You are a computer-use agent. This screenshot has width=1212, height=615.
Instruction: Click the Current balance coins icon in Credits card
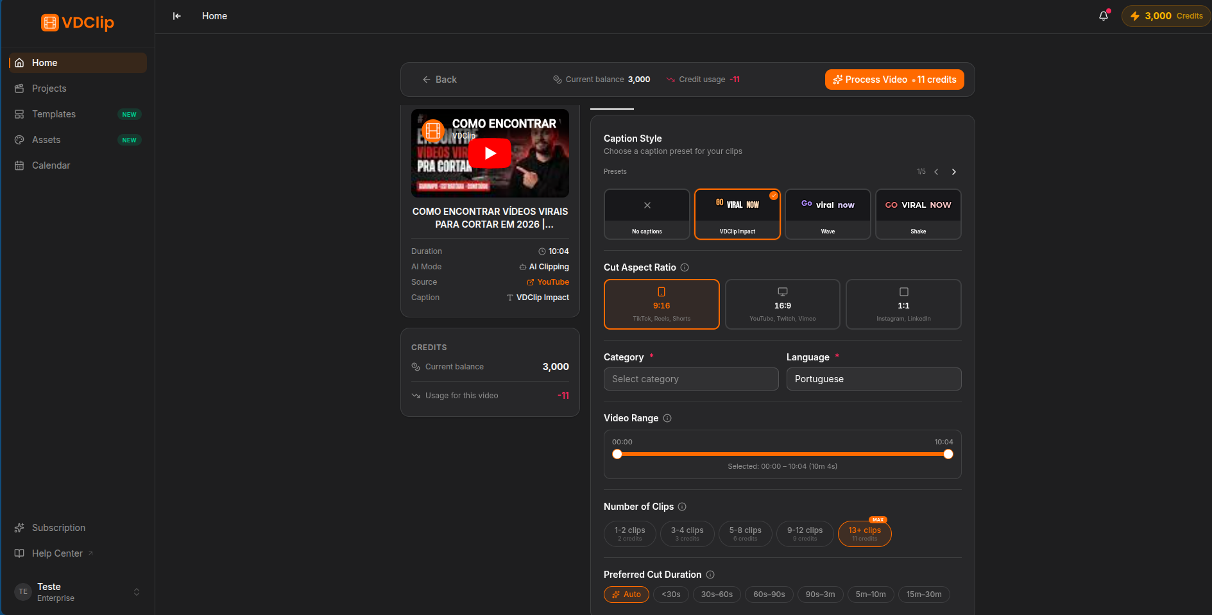tap(416, 367)
